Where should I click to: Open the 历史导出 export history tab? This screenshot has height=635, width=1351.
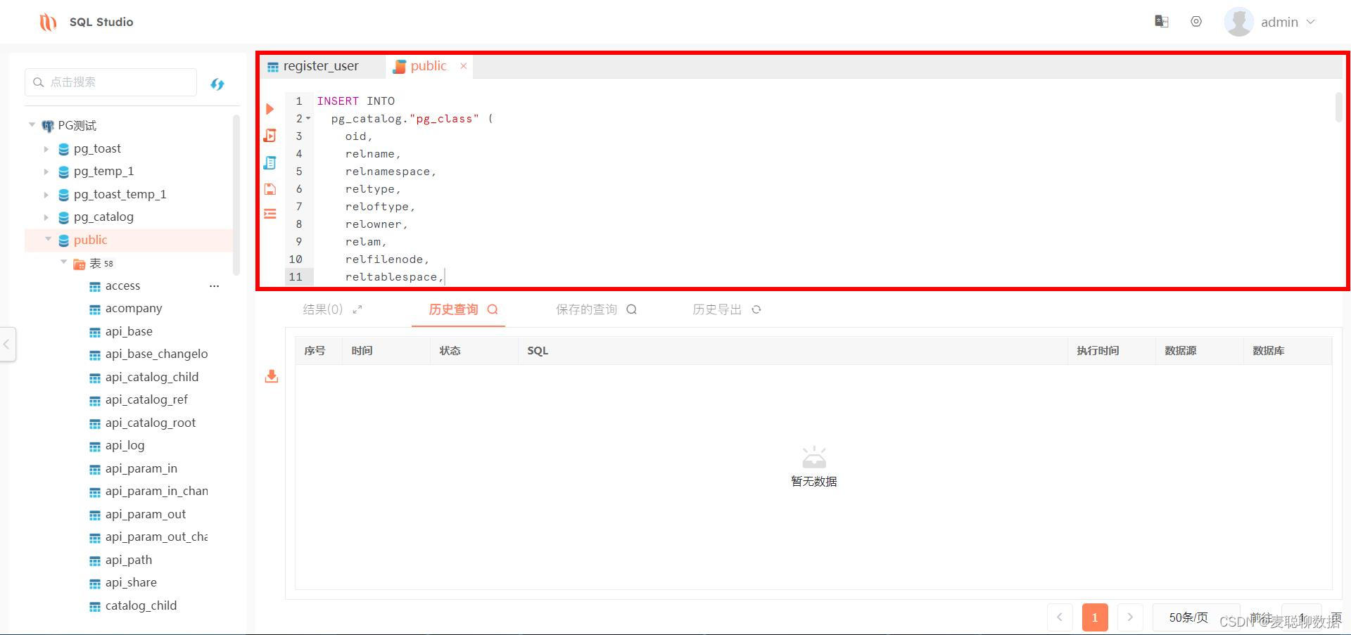(717, 309)
